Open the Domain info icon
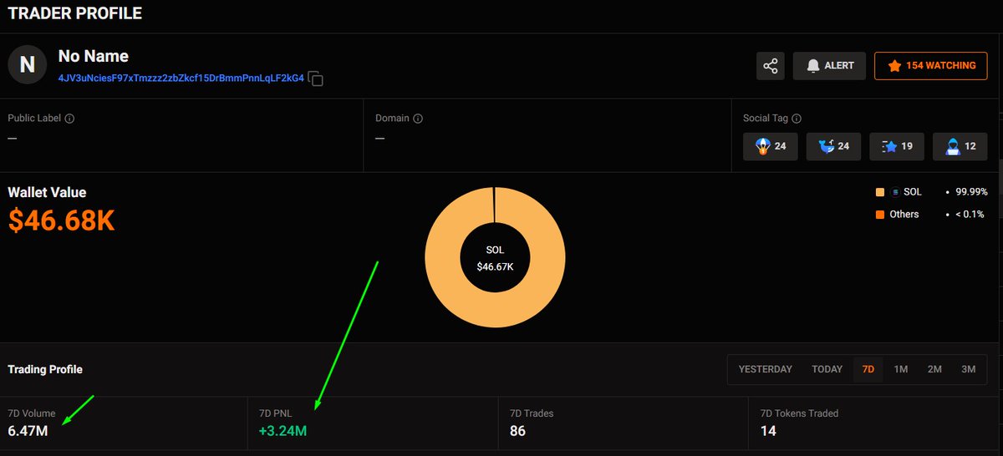Screen dimensions: 1003x456 (417, 119)
